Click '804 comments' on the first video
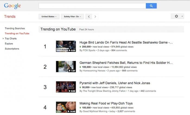The height and width of the screenshot is (115, 190). coord(119,50)
